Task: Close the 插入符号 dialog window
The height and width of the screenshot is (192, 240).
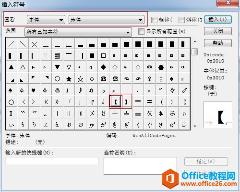Action: point(228,3)
